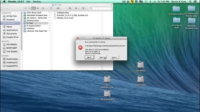Click Art Institute Of Atlanta alias folder
This screenshot has height=112, width=200.
[191, 9]
